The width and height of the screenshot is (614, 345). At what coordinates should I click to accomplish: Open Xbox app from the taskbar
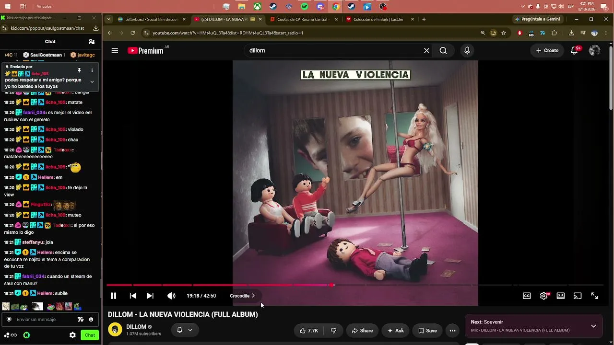[x=258, y=7]
